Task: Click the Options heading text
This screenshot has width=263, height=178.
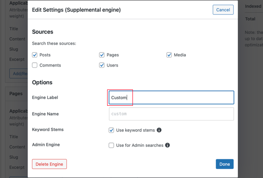Action: 42,82
